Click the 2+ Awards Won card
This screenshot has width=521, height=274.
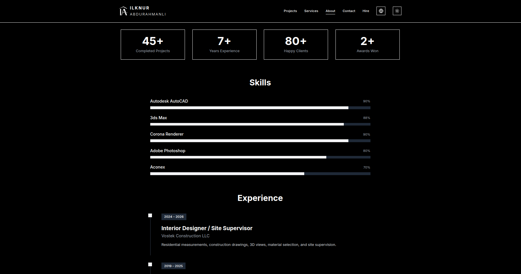367,45
